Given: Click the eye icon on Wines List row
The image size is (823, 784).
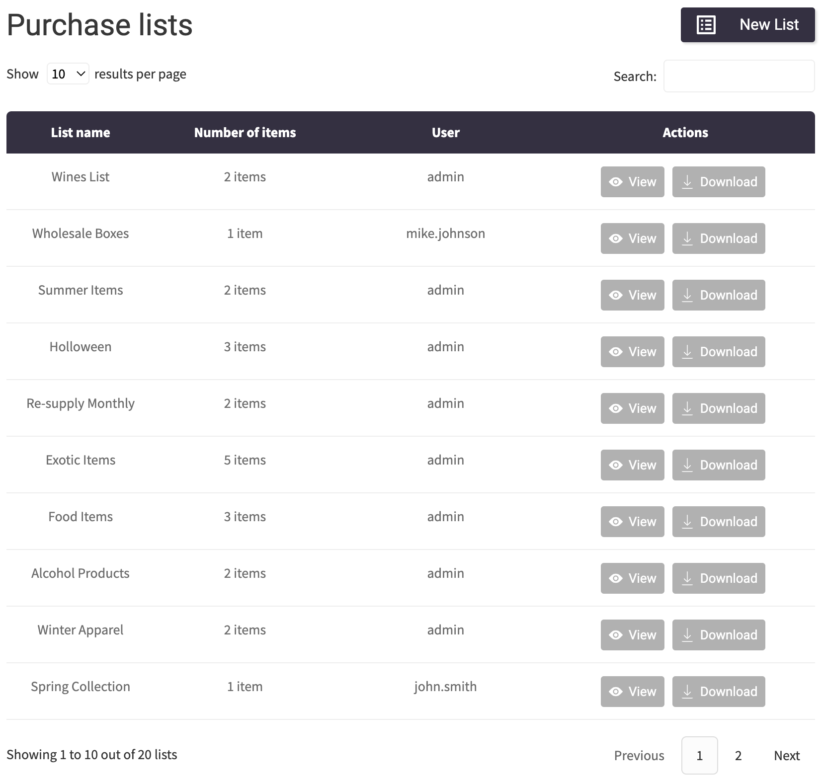Looking at the screenshot, I should pyautogui.click(x=616, y=182).
